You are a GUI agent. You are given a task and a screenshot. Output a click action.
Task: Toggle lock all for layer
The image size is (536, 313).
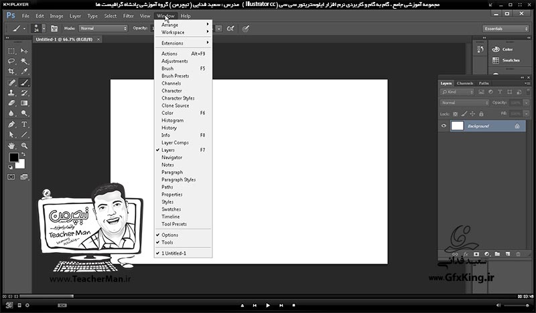[x=481, y=114]
